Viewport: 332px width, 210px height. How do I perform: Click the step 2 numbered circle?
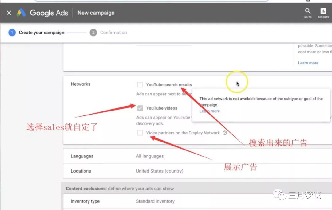93,33
